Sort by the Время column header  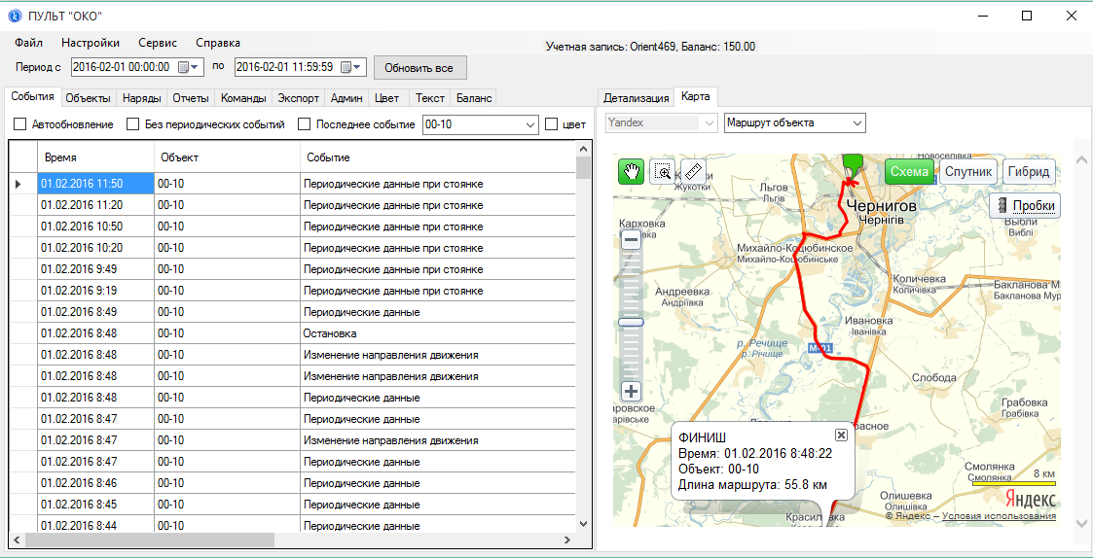click(95, 158)
